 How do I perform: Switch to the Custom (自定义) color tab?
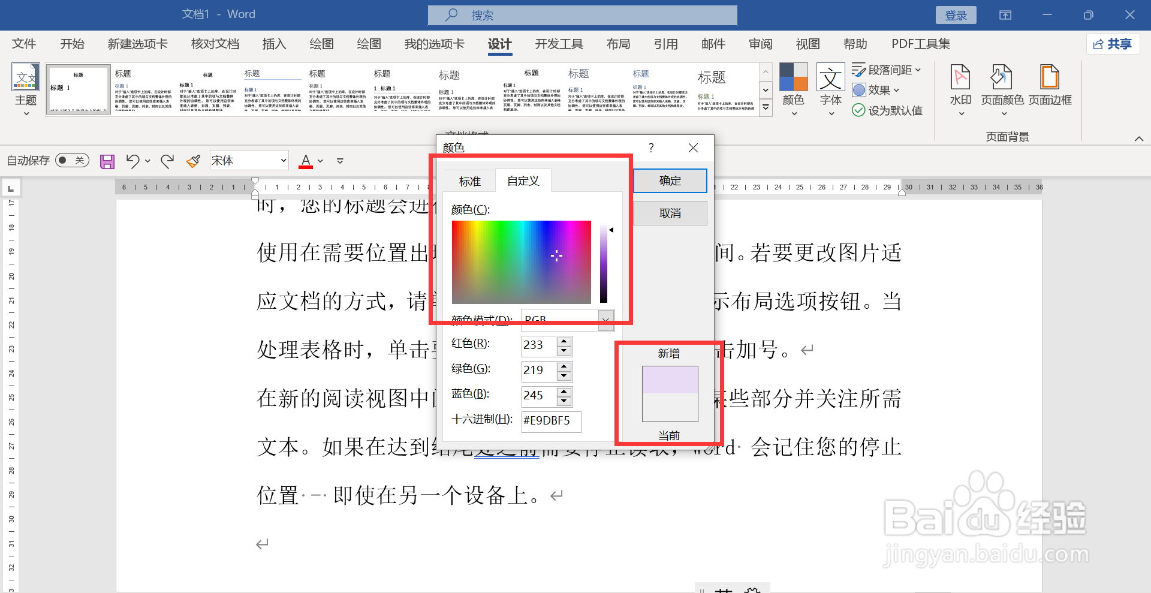click(523, 180)
